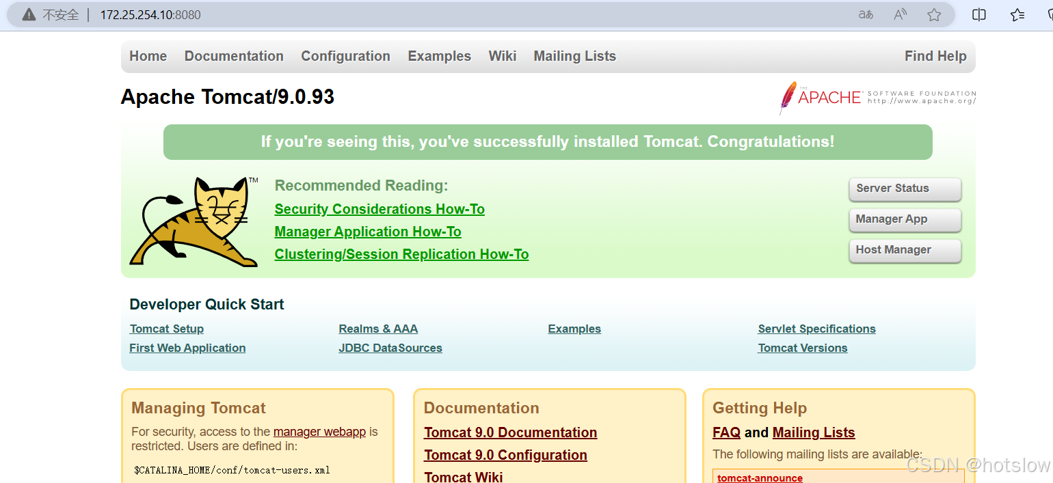Open the Tomcat Wiki link
Image resolution: width=1053 pixels, height=483 pixels.
click(x=464, y=476)
